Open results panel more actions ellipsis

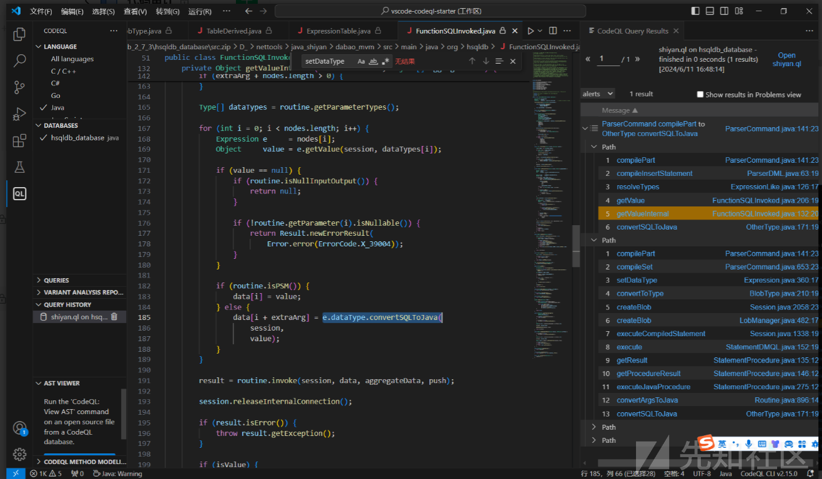810,31
